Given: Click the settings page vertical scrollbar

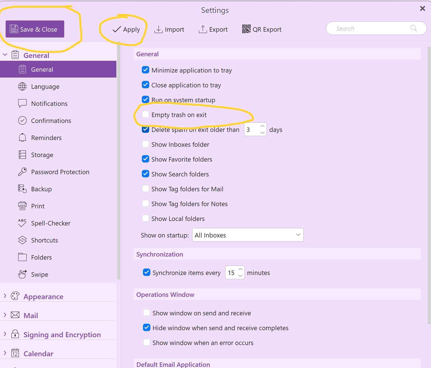Looking at the screenshot, I should click(429, 185).
